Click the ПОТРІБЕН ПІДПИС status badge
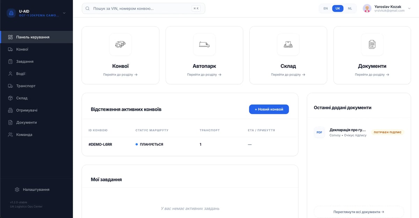The height and width of the screenshot is (218, 419). click(x=388, y=132)
